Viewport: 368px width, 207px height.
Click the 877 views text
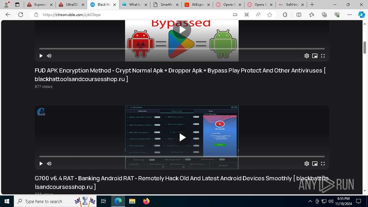[43, 87]
